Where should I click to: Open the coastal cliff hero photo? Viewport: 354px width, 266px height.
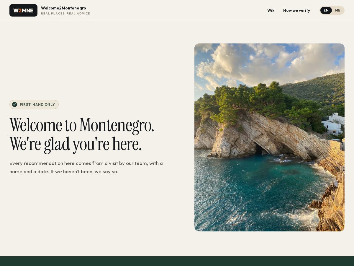pos(269,137)
